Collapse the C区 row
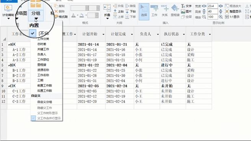Viewport: 251px width, 141px height. click(x=9, y=86)
